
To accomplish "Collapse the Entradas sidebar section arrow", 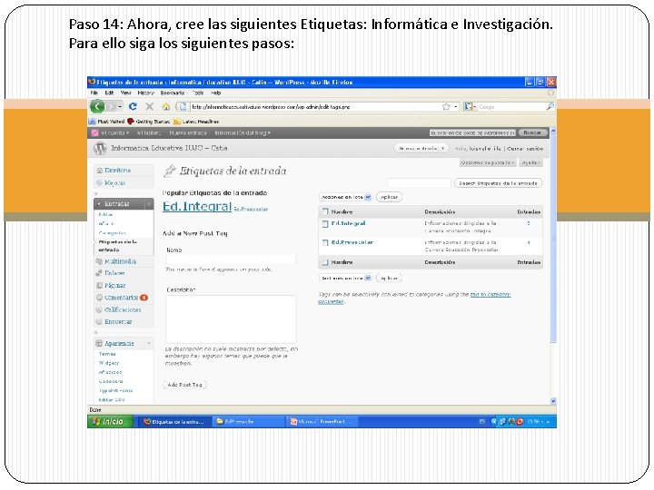I will (148, 204).
